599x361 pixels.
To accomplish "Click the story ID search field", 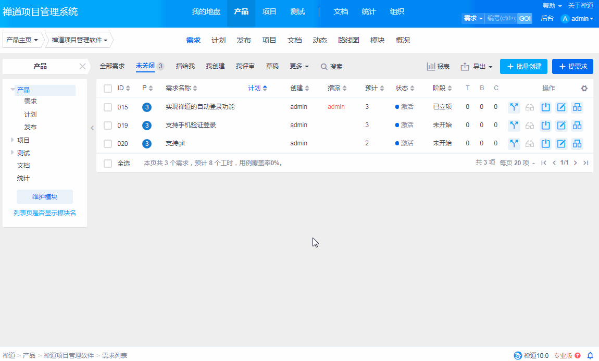I will tap(501, 18).
